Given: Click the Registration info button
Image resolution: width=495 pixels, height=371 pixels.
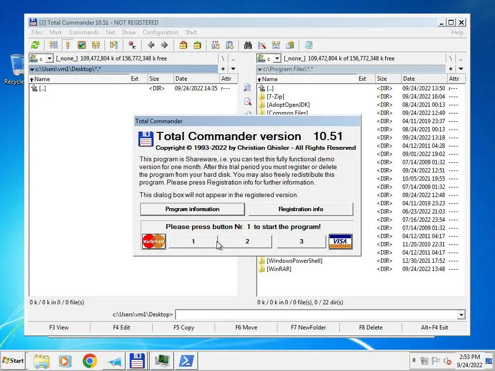Looking at the screenshot, I should point(301,209).
